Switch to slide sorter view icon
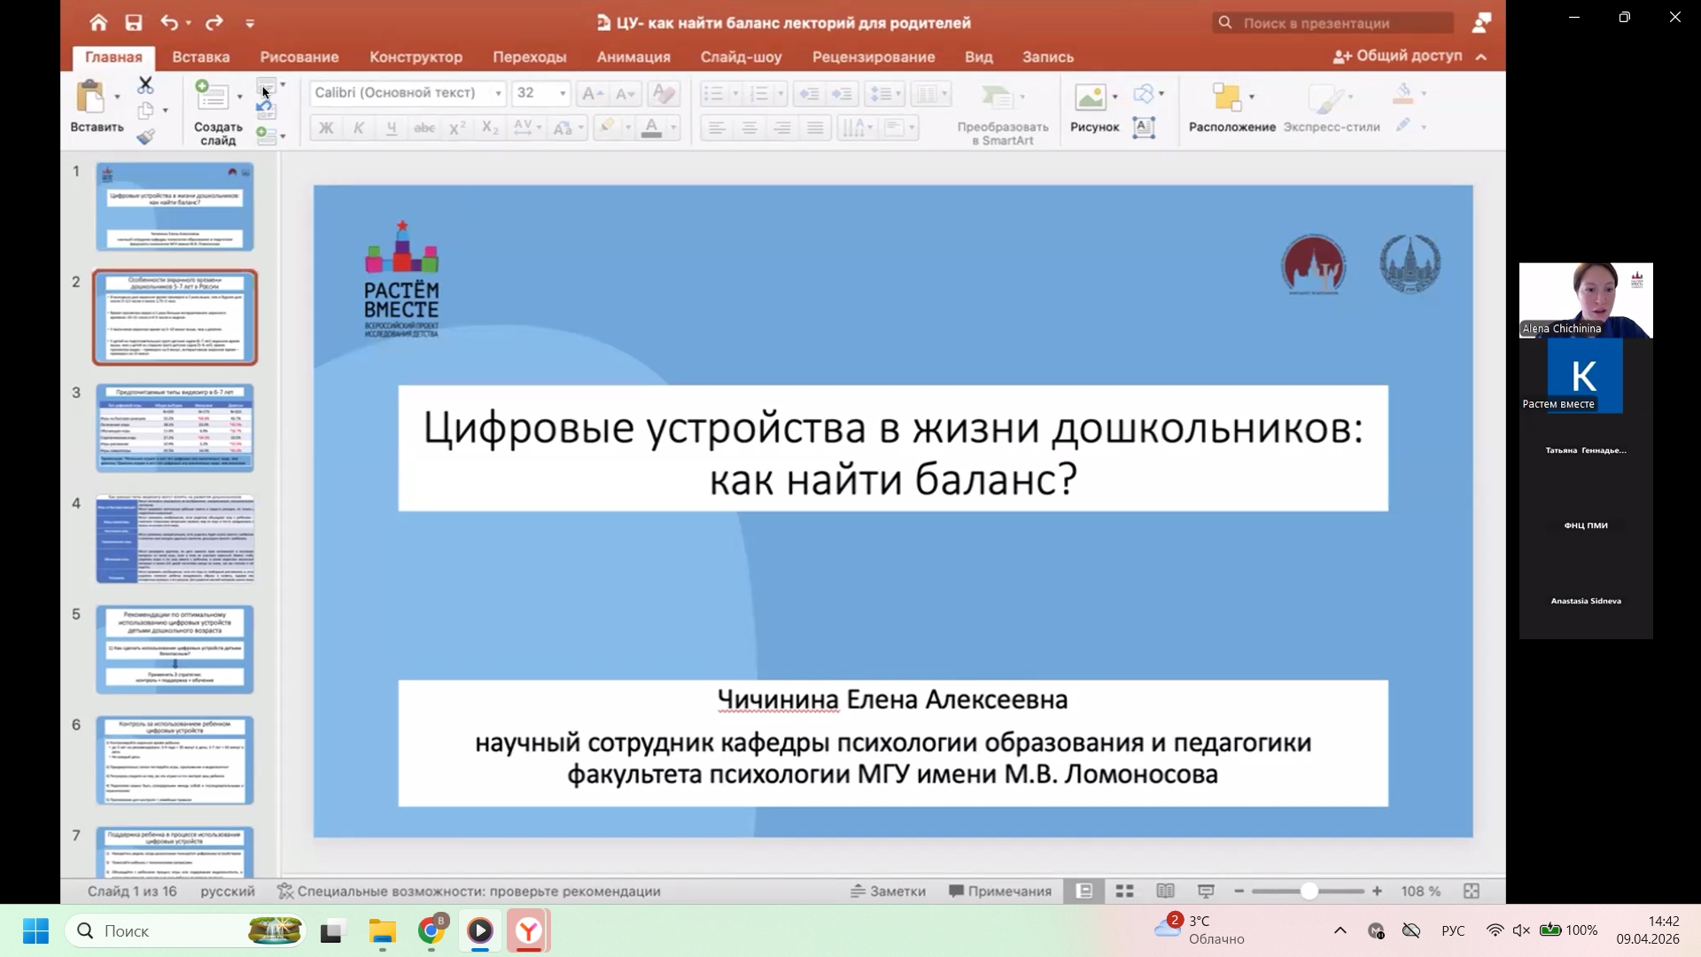The image size is (1701, 957). point(1124,891)
